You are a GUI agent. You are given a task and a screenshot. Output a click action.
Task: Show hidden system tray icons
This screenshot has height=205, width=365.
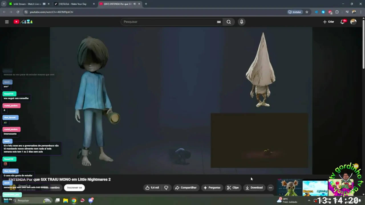pyautogui.click(x=309, y=200)
